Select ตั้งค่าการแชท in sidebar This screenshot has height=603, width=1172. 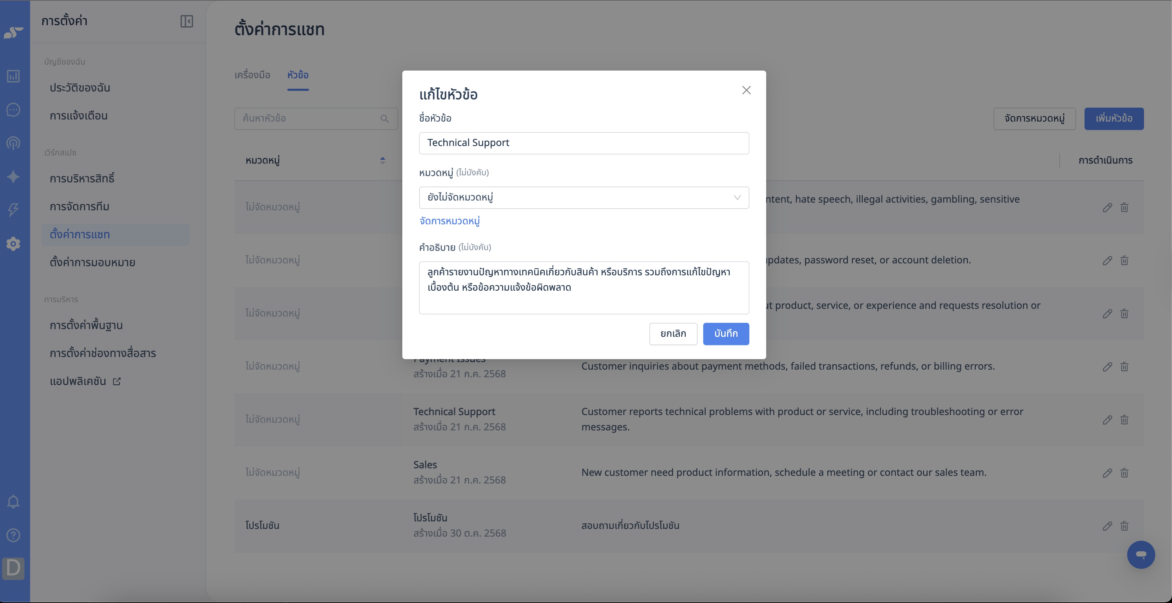(x=115, y=234)
